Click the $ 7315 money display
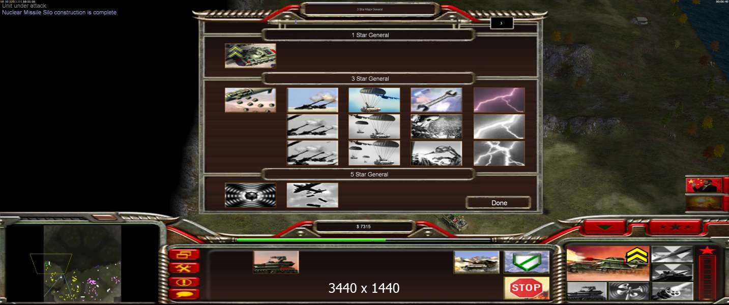This screenshot has width=729, height=305. [x=364, y=226]
